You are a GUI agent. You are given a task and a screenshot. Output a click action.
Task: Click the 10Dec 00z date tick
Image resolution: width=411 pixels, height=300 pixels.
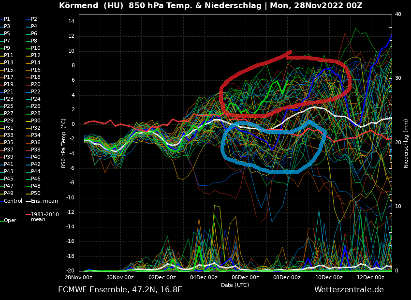[329, 277]
